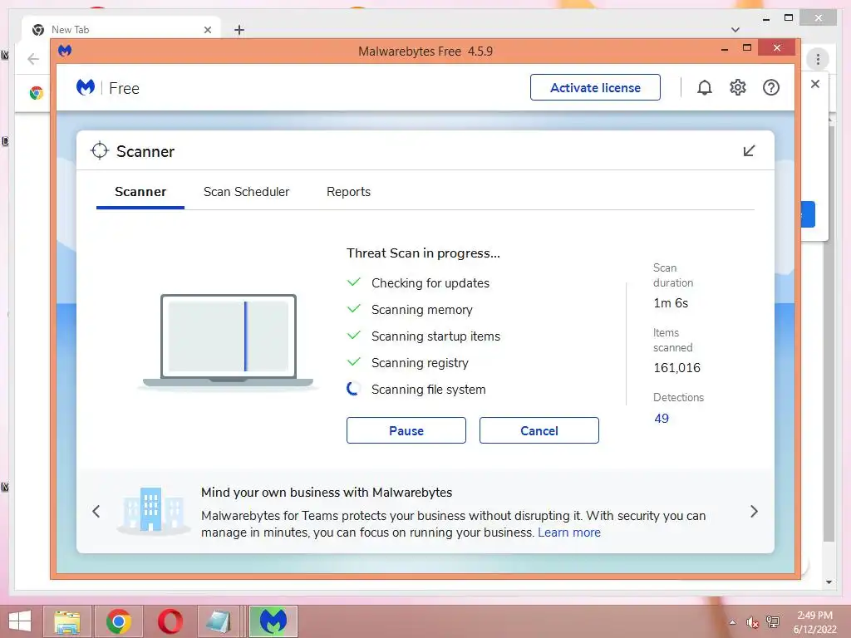Pause the threat scan

pyautogui.click(x=406, y=430)
